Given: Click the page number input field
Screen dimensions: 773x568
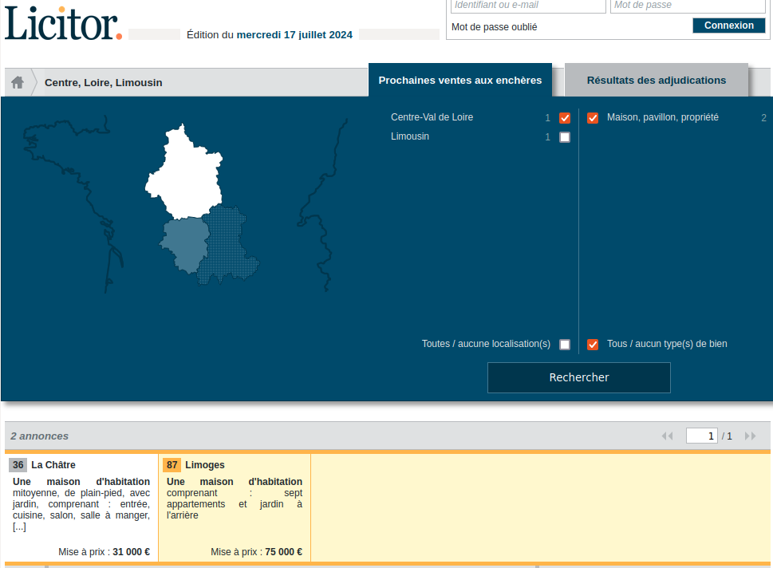Looking at the screenshot, I should click(701, 436).
